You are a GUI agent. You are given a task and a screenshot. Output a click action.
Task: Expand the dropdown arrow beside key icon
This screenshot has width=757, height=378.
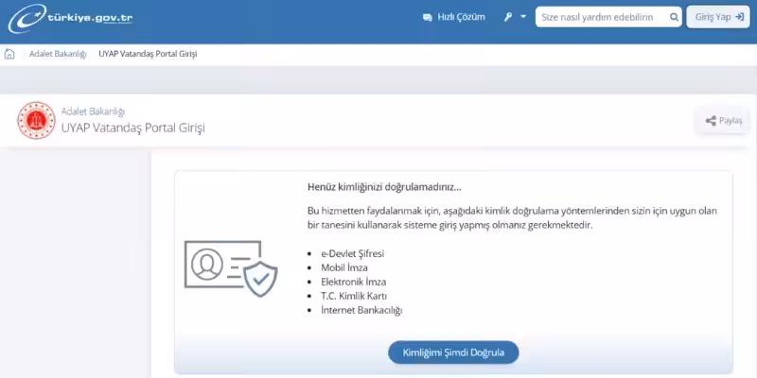[523, 17]
